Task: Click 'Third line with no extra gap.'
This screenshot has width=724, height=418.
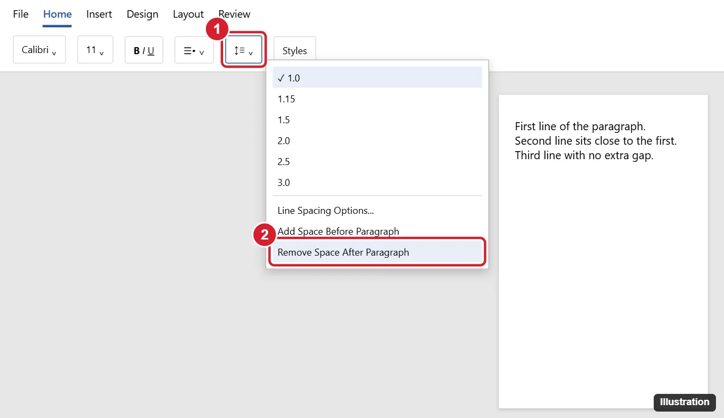Action: coord(584,155)
